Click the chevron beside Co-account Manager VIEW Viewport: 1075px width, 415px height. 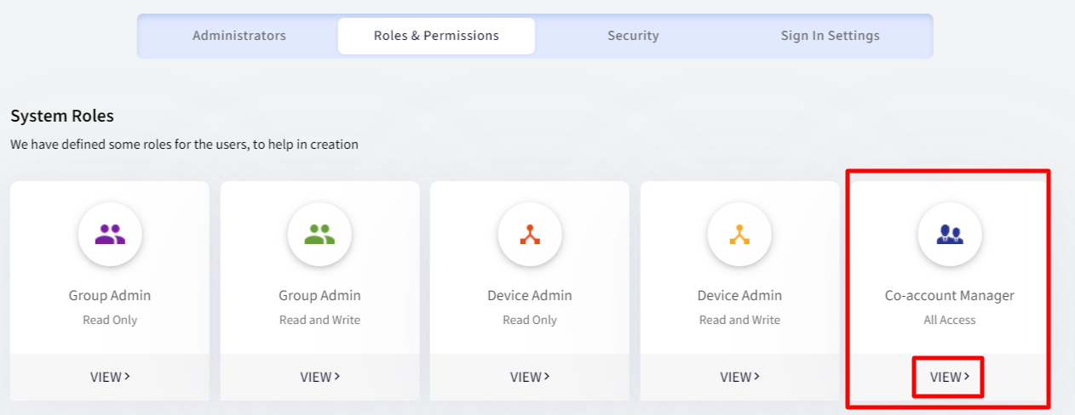tap(967, 377)
